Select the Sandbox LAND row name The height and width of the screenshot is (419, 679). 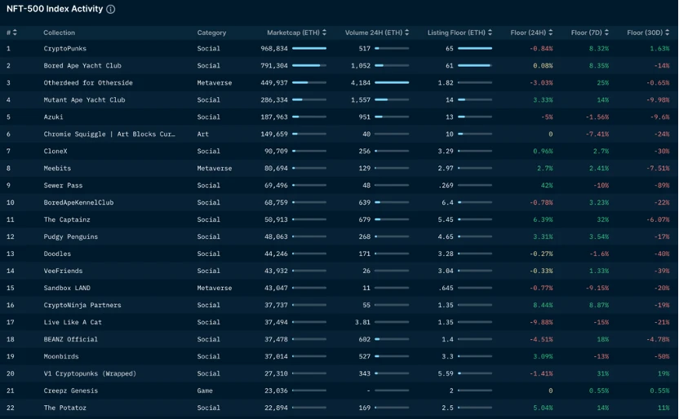(x=67, y=288)
